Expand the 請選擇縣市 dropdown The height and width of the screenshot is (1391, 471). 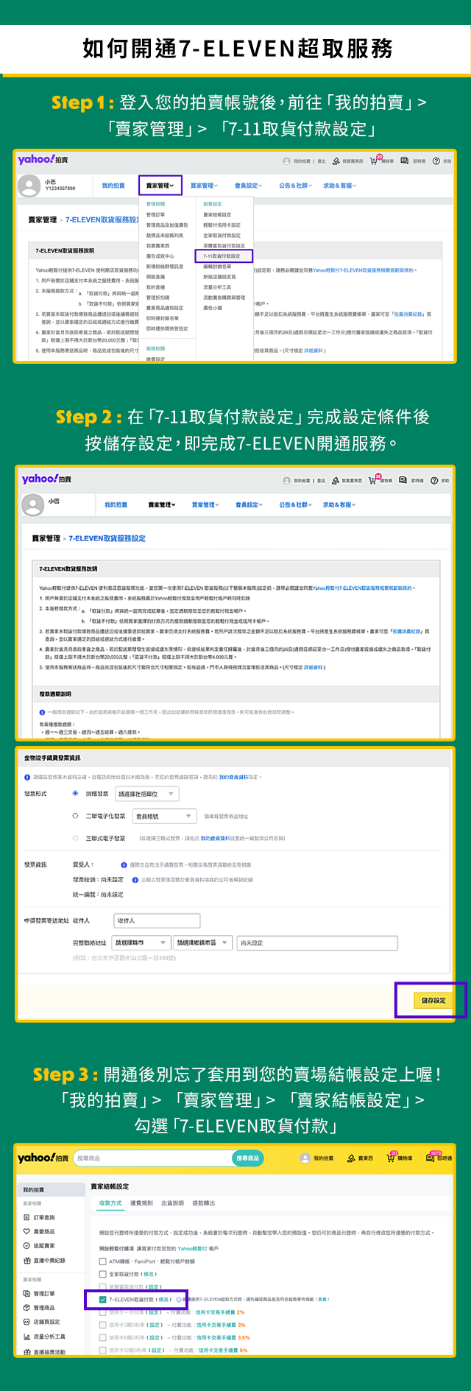tap(139, 943)
